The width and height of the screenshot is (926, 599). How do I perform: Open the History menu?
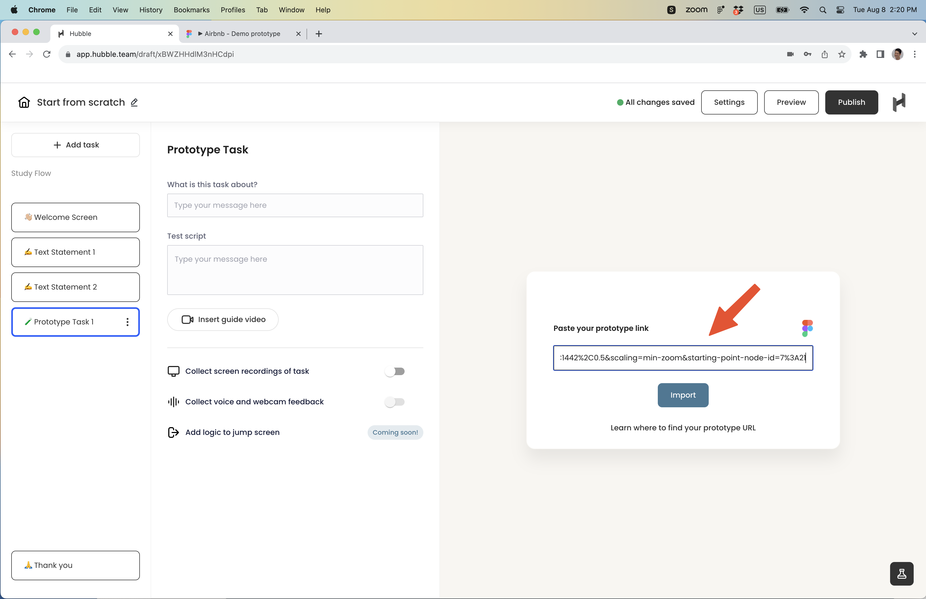[x=151, y=10]
